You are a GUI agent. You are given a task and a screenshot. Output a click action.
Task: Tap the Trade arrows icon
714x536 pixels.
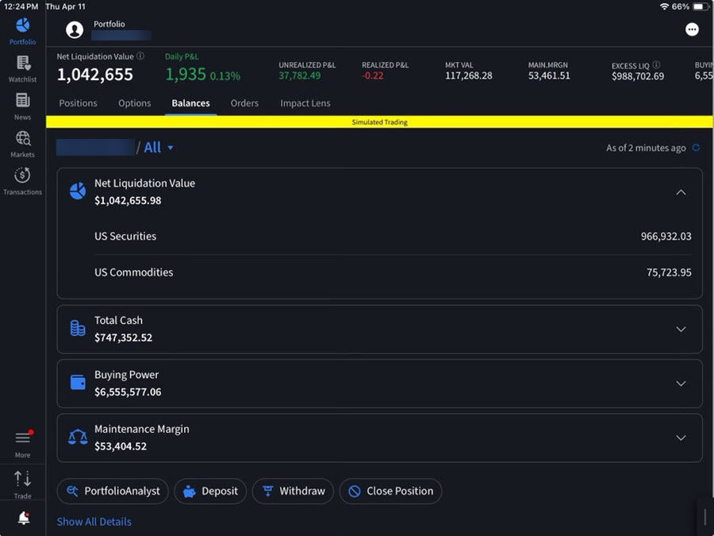[x=22, y=479]
